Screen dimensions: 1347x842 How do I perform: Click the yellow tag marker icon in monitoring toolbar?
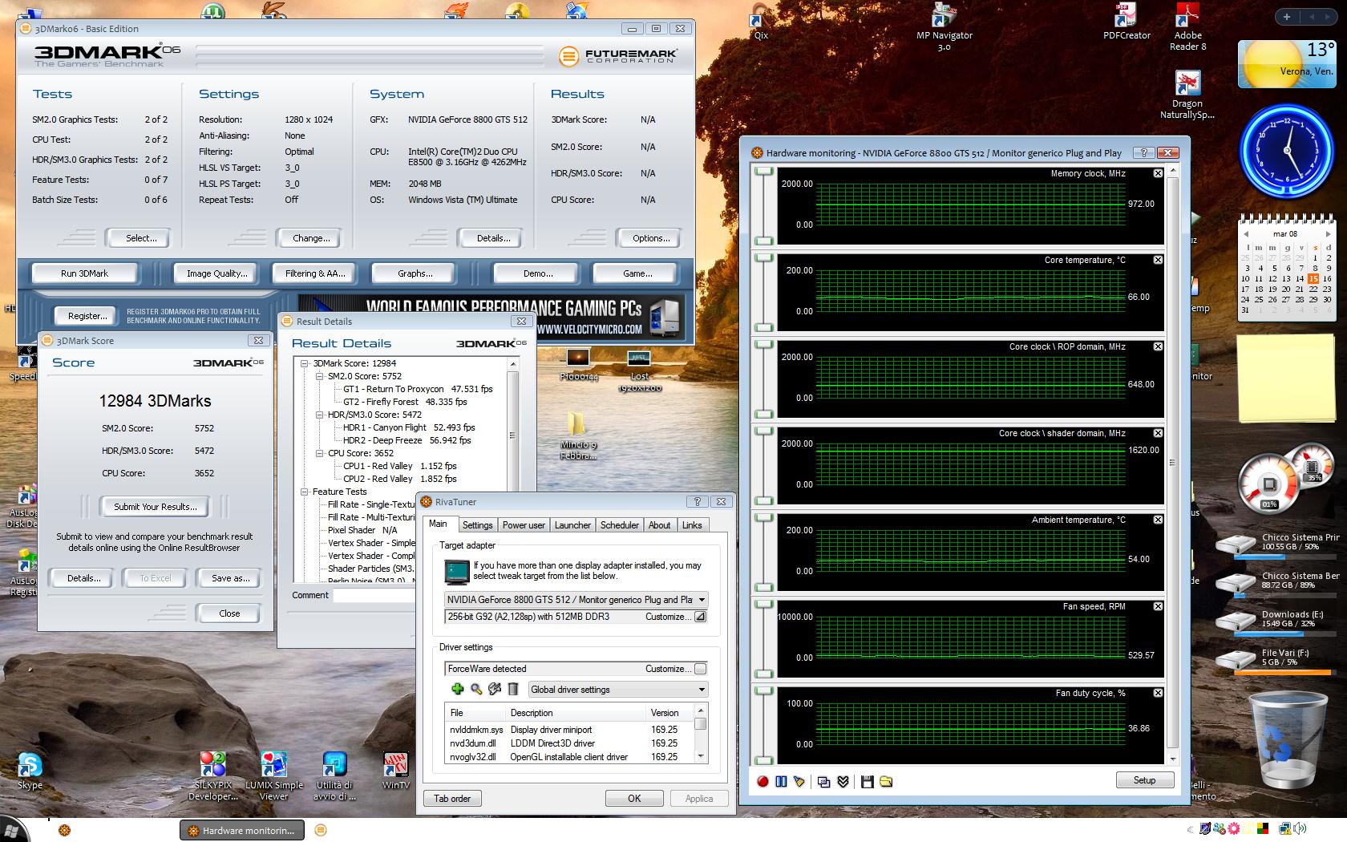click(x=799, y=781)
